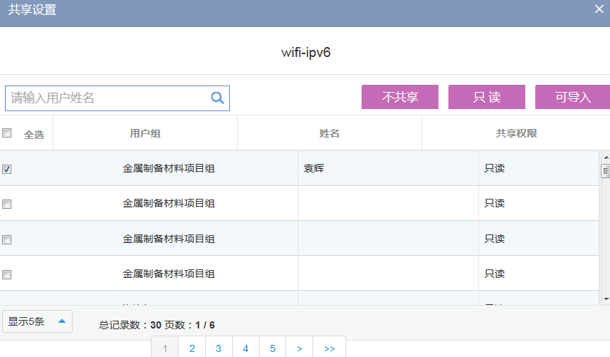Open the 显示5条 page size dropdown

pos(37,321)
